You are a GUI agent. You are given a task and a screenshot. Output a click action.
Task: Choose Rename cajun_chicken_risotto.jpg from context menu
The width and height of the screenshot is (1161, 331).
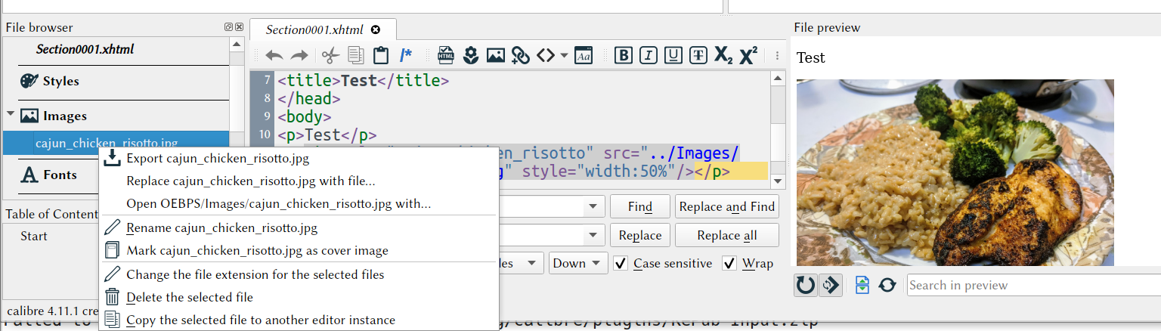(x=221, y=227)
